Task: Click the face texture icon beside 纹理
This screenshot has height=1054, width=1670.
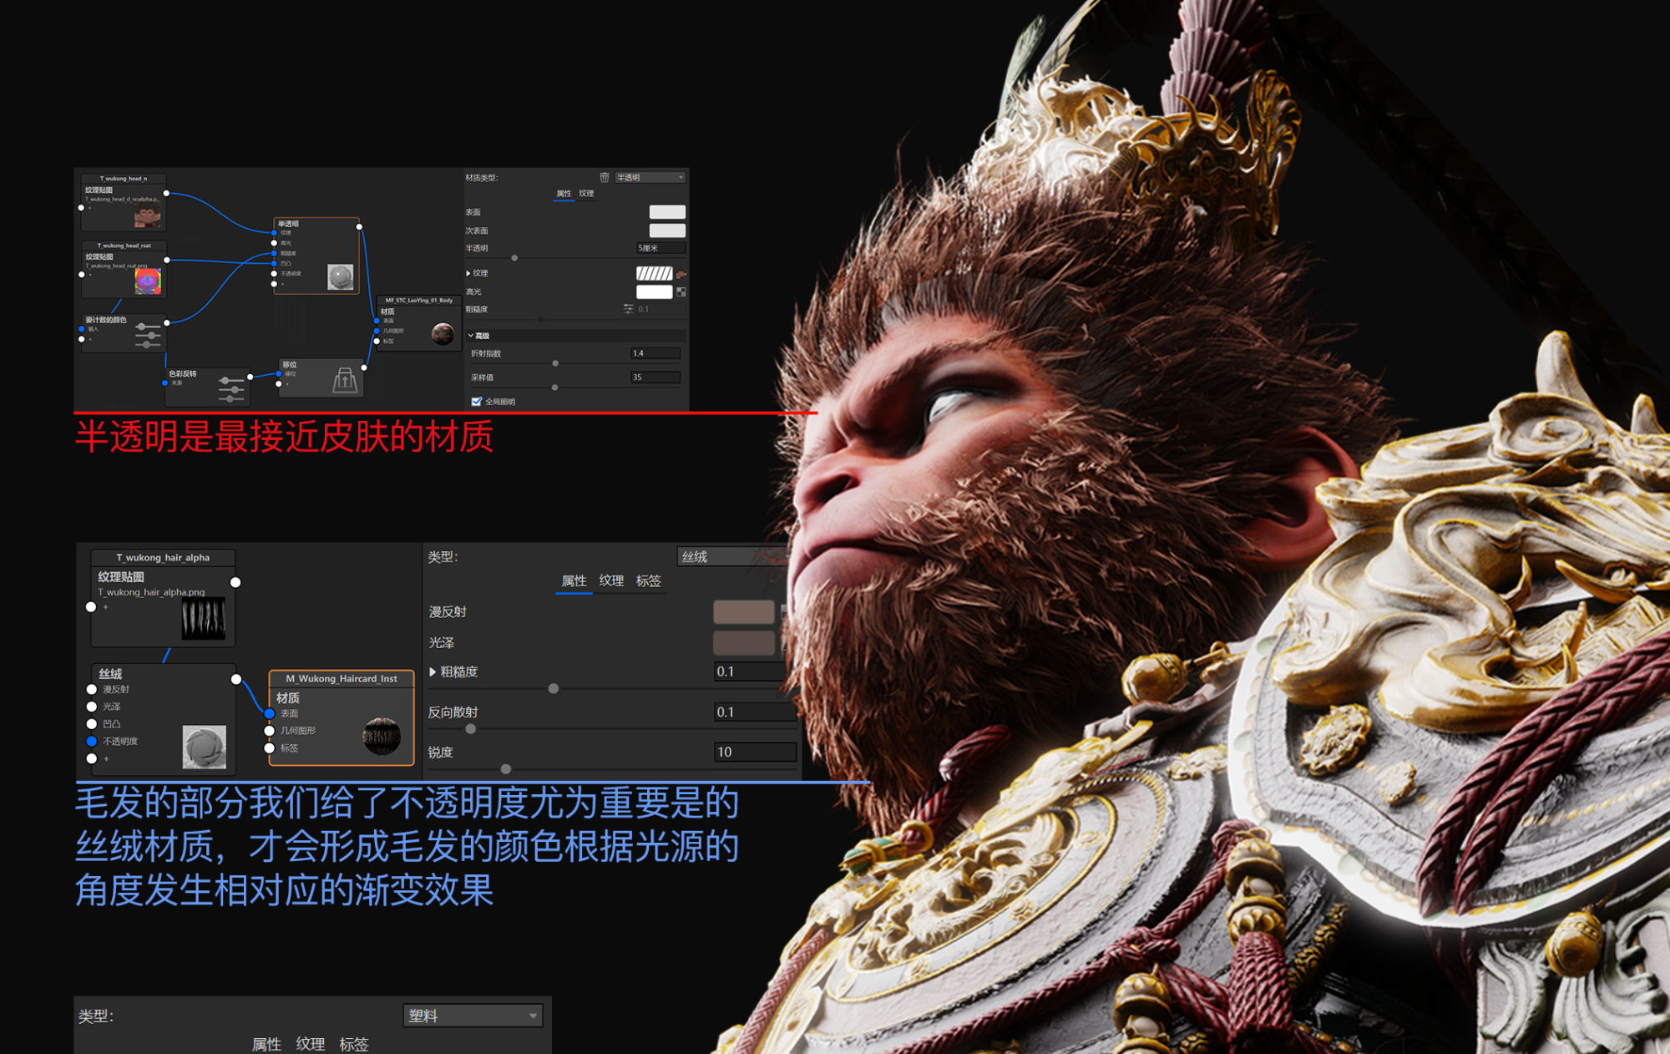Action: pyautogui.click(x=681, y=274)
